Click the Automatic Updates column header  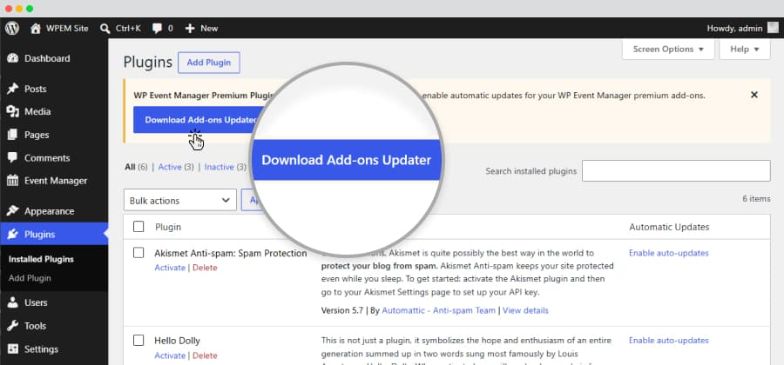coord(669,227)
